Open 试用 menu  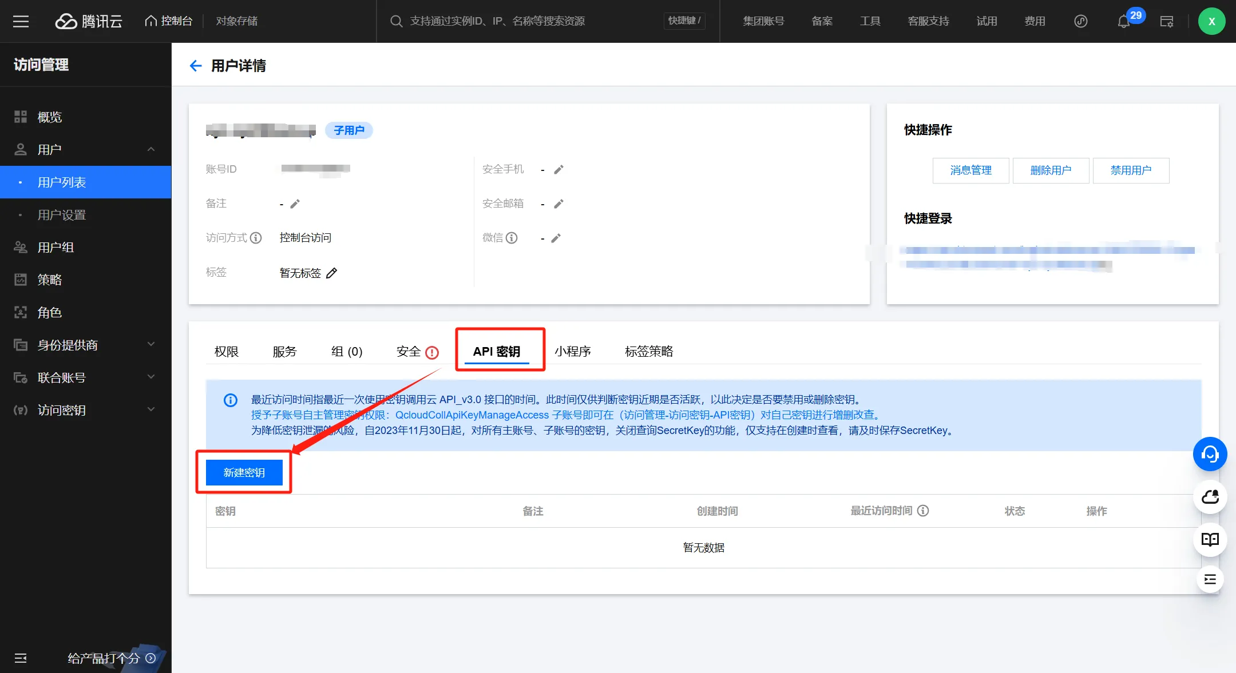pos(987,21)
